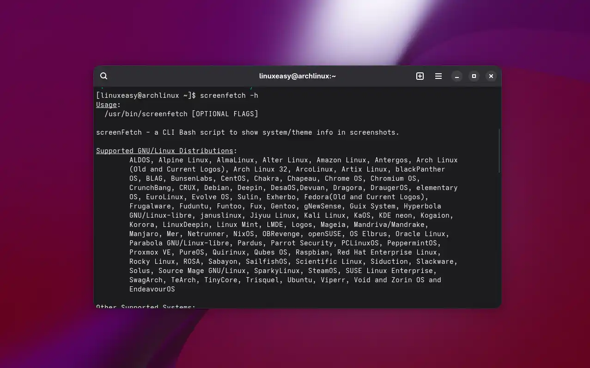Click 'Solus' in the list
This screenshot has height=368, width=590.
click(x=140, y=271)
